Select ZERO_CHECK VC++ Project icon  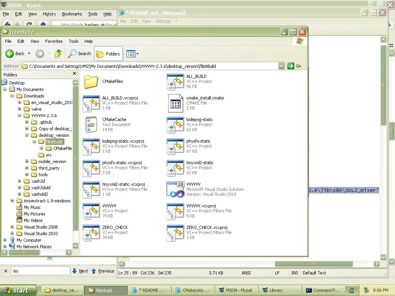click(x=91, y=232)
